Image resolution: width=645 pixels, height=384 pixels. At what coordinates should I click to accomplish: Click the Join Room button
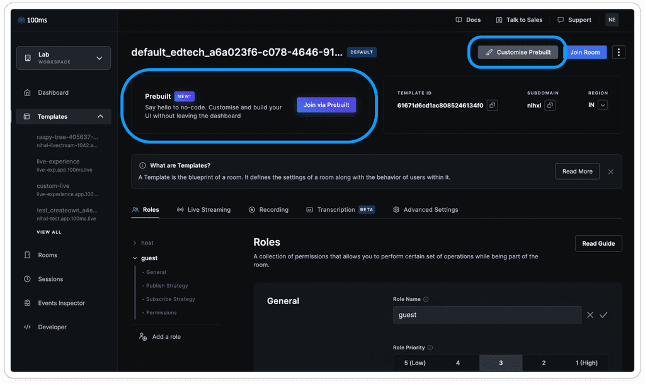coord(585,52)
